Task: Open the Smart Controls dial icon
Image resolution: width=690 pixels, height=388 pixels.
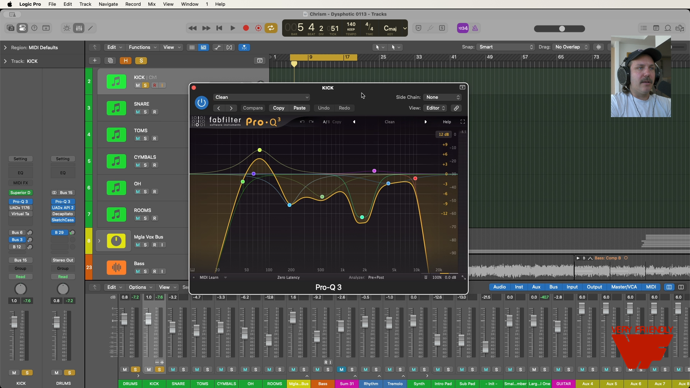Action: click(x=66, y=28)
